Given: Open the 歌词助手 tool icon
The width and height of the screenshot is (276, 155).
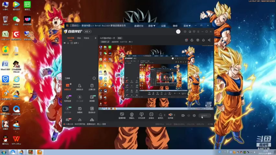Looking at the screenshot, I should pyautogui.click(x=92, y=110).
